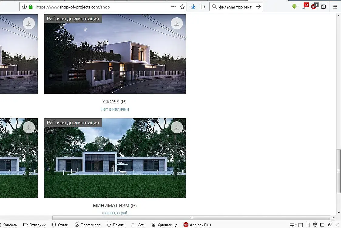Image resolution: width=341 pixels, height=228 pixels.
Task: Open devtools settings gear
Action: pos(315,225)
